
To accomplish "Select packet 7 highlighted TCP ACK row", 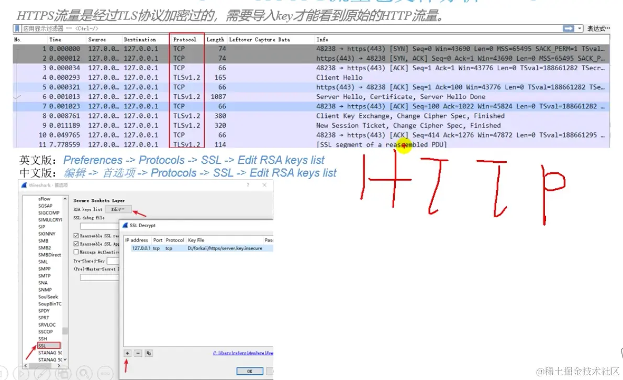I will click(311, 106).
